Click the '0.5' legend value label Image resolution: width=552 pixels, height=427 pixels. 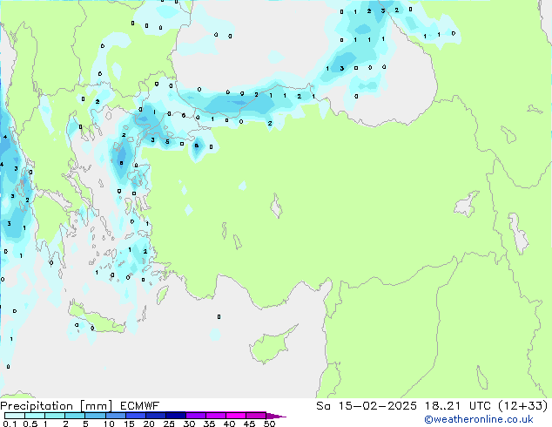point(30,424)
